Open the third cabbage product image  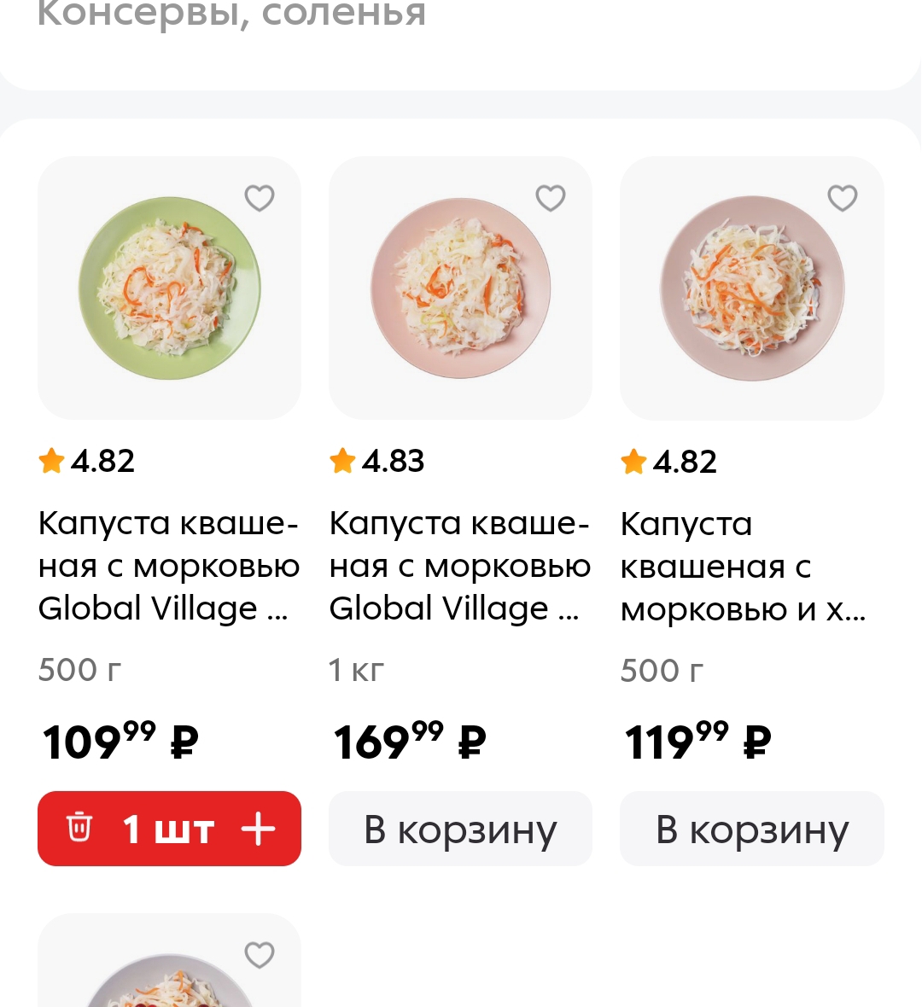click(x=752, y=288)
